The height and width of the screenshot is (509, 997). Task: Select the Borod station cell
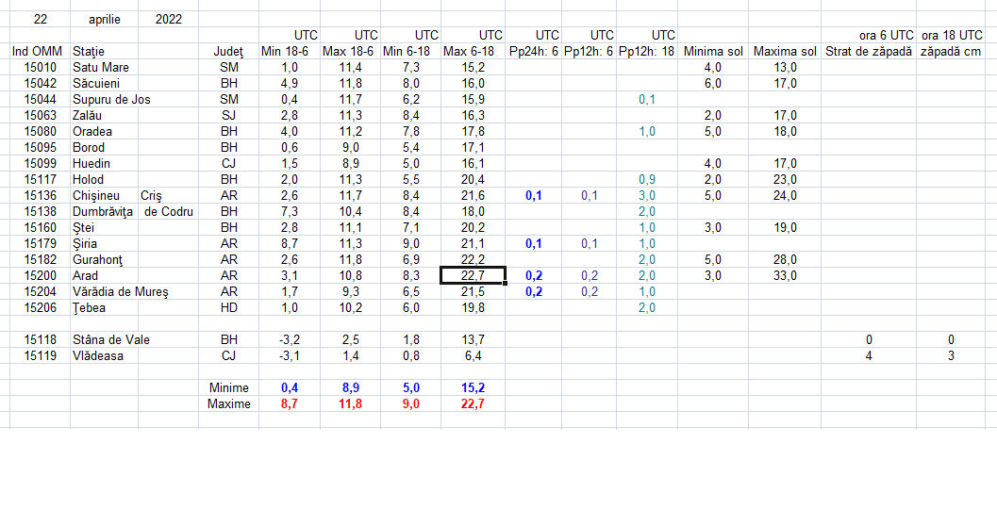pyautogui.click(x=105, y=147)
